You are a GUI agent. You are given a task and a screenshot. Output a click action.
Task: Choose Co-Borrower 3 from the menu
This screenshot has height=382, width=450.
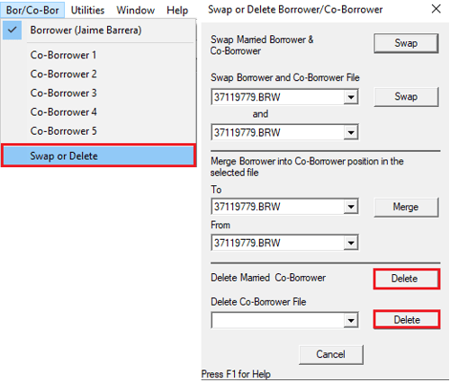point(98,93)
